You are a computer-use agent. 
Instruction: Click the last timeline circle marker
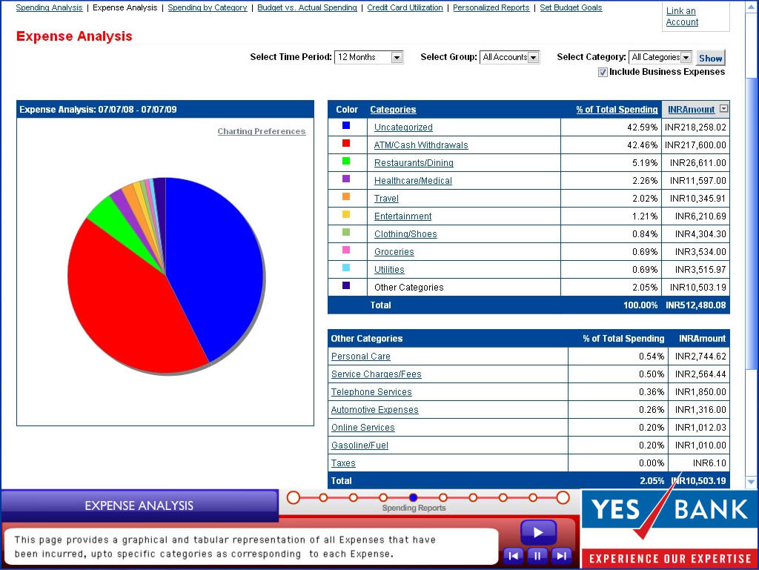point(563,497)
